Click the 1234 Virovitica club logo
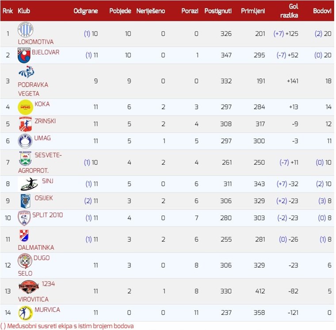Viewport: 336px width, 330px height. click(x=29, y=287)
